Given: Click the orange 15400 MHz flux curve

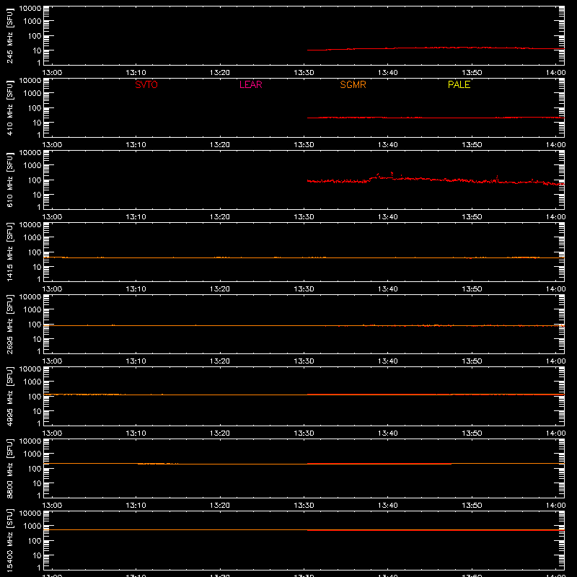Looking at the screenshot, I should click(304, 530).
